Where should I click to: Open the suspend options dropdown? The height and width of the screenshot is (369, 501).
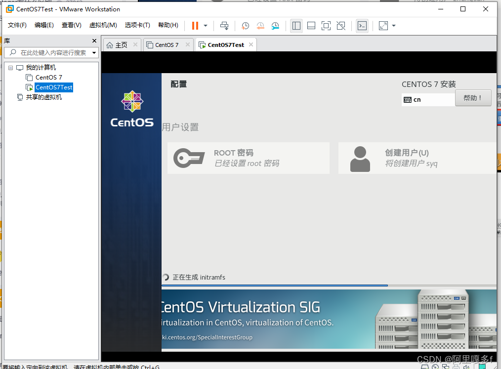click(x=204, y=26)
